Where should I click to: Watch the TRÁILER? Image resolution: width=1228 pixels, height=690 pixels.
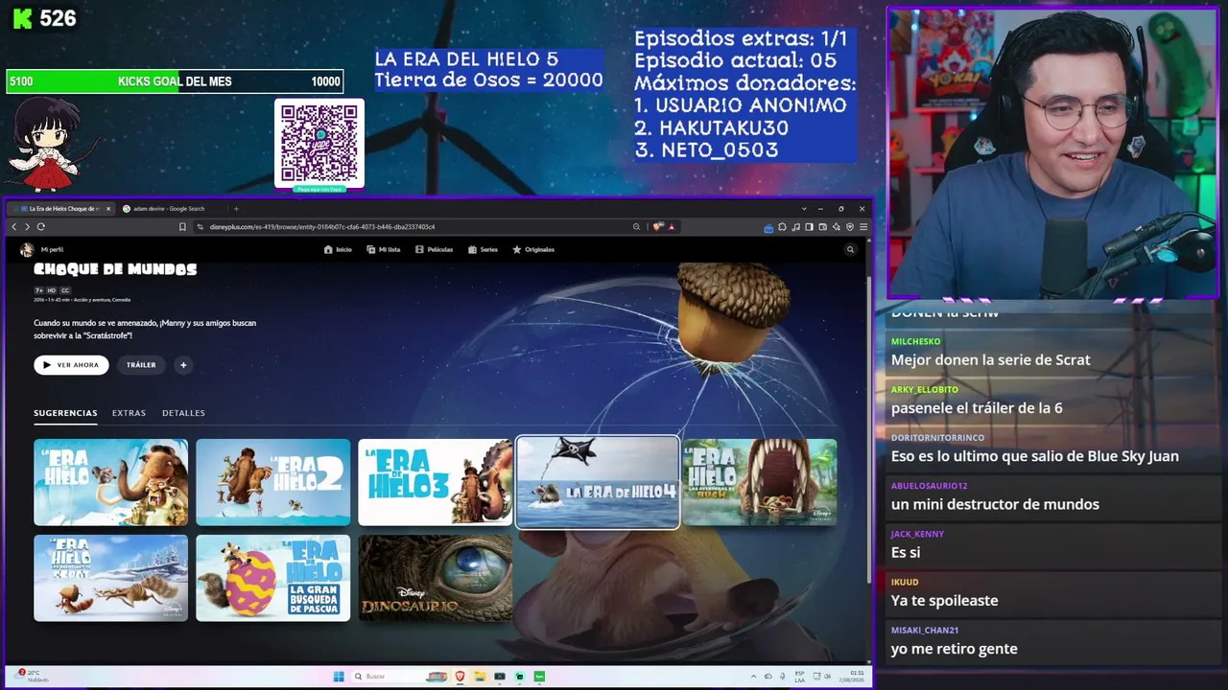point(141,365)
